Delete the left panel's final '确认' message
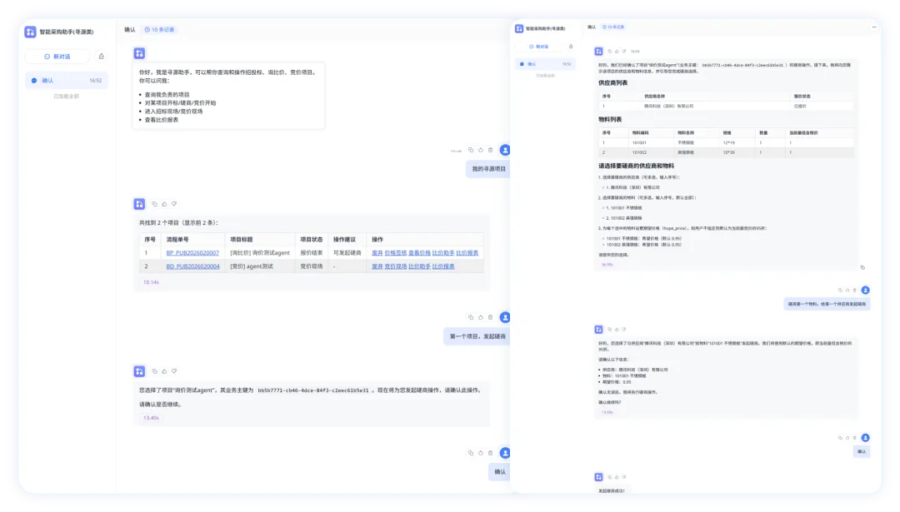 click(x=490, y=453)
